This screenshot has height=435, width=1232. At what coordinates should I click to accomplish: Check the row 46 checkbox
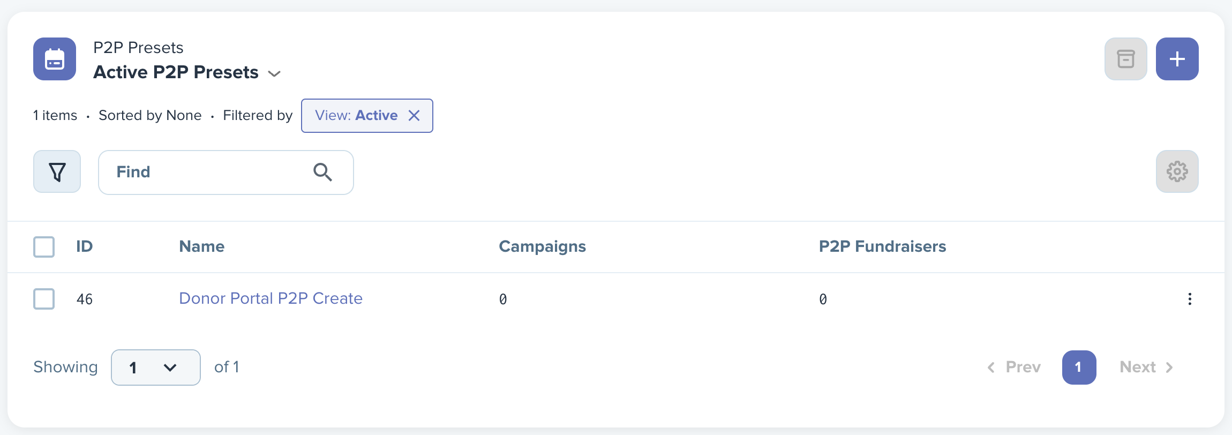[x=44, y=299]
